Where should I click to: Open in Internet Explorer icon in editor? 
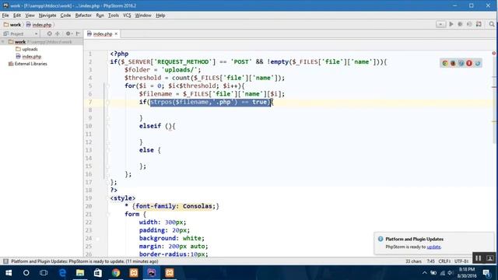pos(477,63)
